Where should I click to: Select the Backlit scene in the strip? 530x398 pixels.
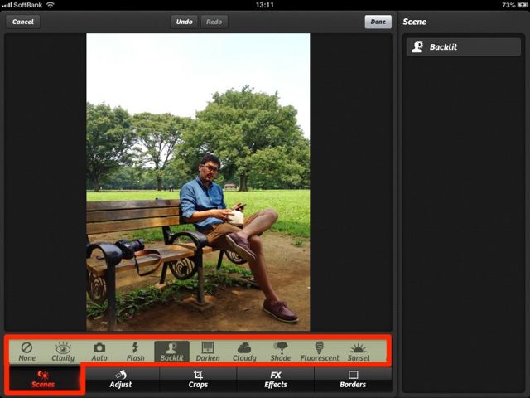point(171,352)
